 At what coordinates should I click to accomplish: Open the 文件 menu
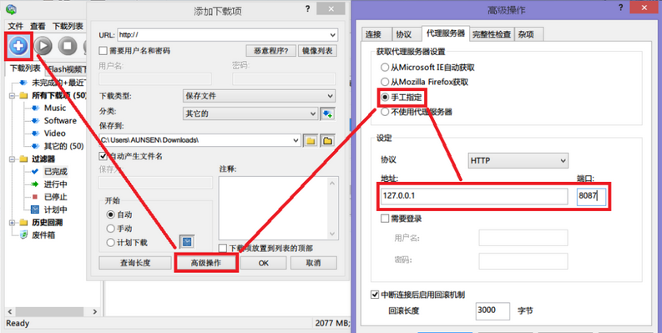pyautogui.click(x=16, y=26)
